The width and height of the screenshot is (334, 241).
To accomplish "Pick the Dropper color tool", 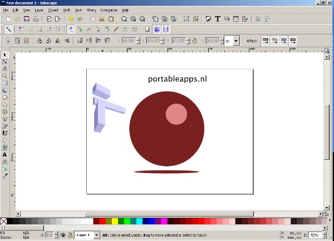I will pos(5,176).
